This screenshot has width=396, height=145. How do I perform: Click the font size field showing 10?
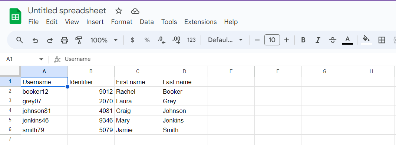click(272, 40)
